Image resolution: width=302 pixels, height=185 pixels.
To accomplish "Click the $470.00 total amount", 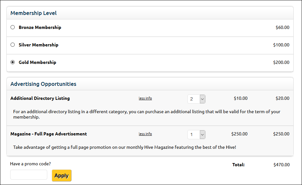I will pos(281,165).
